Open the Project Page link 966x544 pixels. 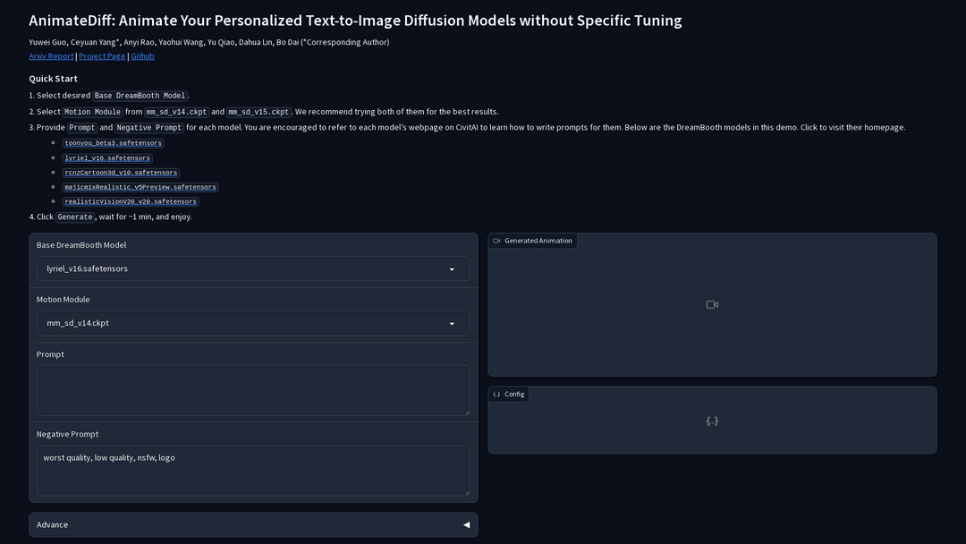[x=102, y=56]
